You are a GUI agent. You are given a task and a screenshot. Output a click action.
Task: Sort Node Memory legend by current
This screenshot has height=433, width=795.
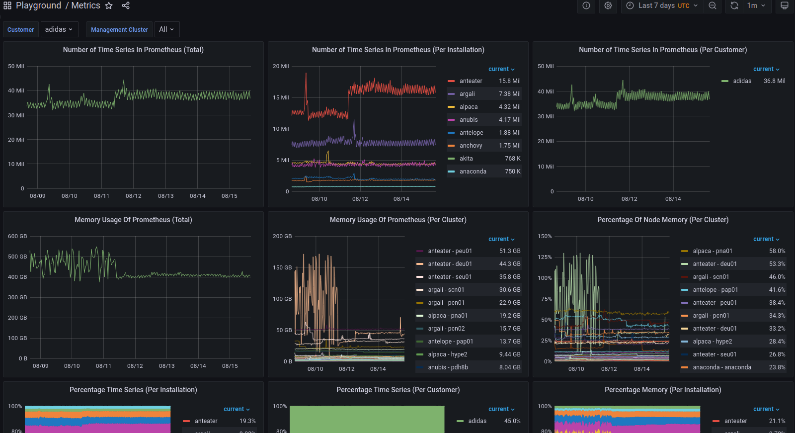766,239
